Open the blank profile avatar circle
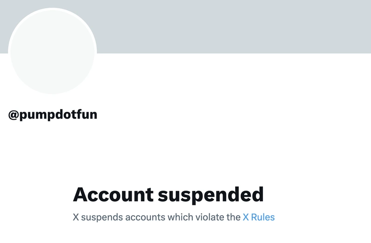 coord(52,51)
